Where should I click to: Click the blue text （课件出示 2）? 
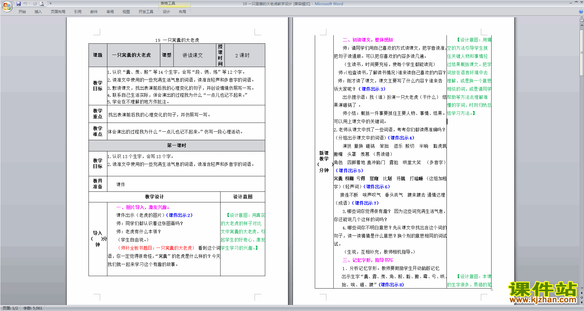[x=179, y=215]
